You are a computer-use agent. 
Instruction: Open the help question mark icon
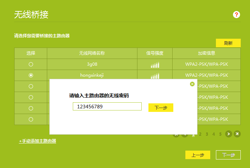[x=236, y=15]
